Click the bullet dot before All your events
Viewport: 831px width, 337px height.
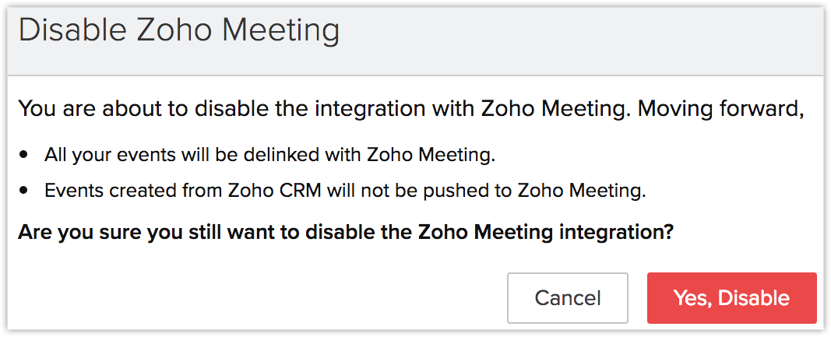[24, 155]
